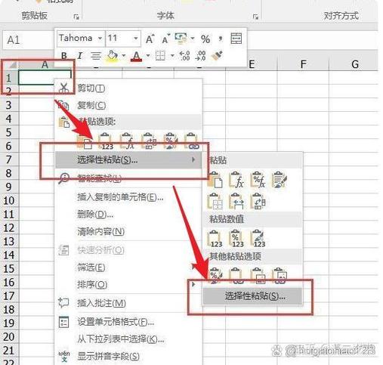The width and height of the screenshot is (383, 365).
Task: Expand the font color dropdown arrow
Action: point(148,55)
